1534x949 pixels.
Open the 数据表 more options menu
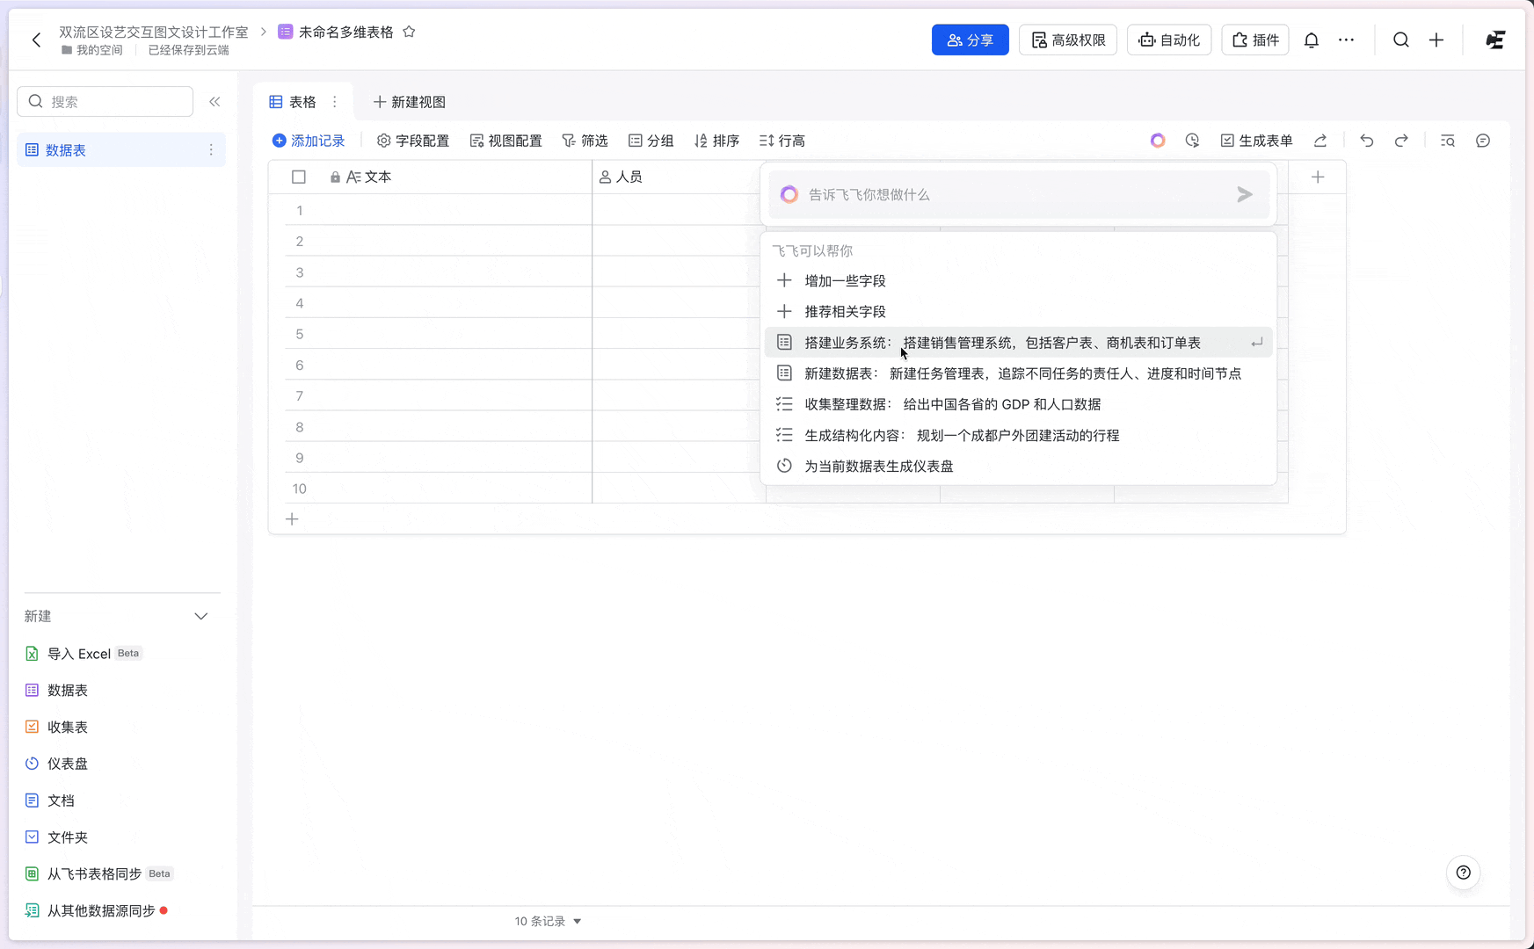click(211, 150)
